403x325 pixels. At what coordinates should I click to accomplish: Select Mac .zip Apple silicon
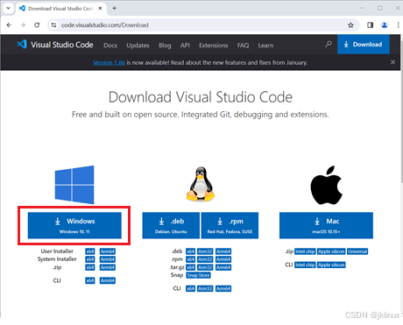point(331,251)
